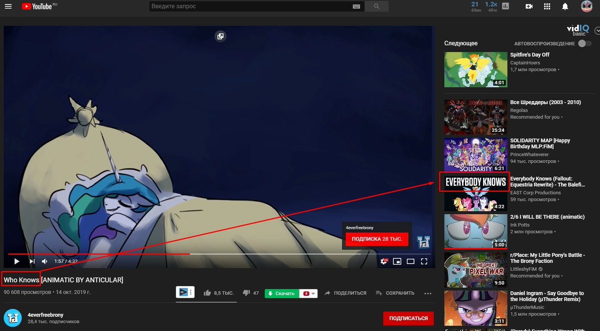
Task: Open the 4everfreebrony channel name link
Action: click(x=45, y=315)
